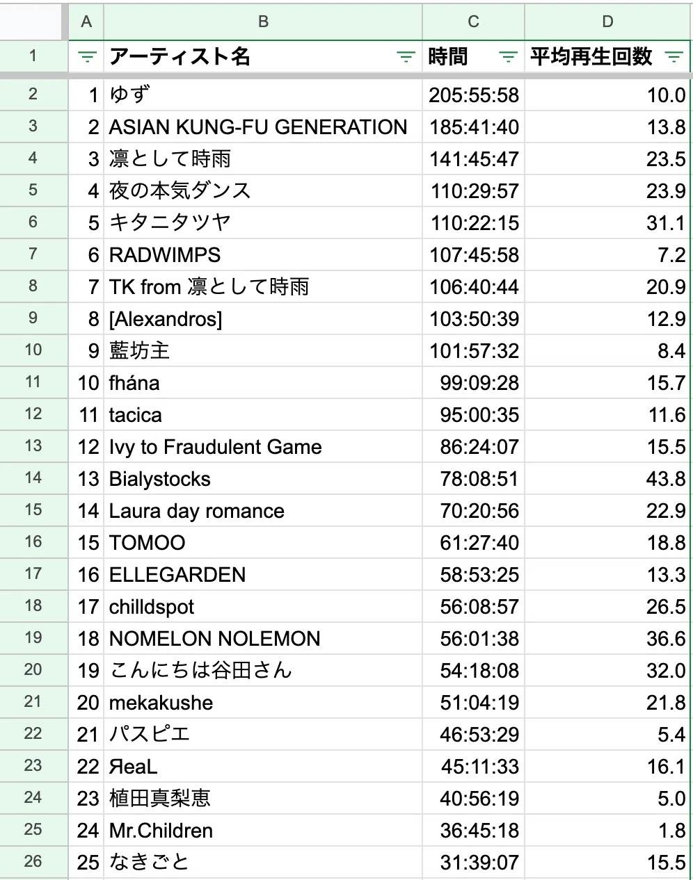Click the time cell 205:55:58
693x880 pixels.
pos(473,95)
